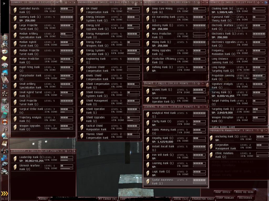Open Learning window circular options menu
The height and width of the screenshot is (201, 269).
pos(199,107)
